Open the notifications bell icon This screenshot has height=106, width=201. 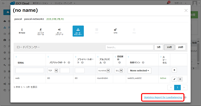click(x=168, y=3)
